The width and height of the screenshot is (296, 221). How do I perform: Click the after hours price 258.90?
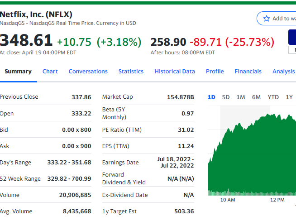click(x=168, y=42)
